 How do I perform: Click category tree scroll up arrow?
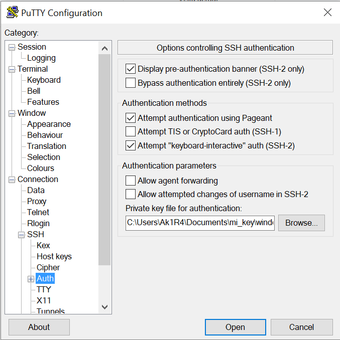click(104, 48)
